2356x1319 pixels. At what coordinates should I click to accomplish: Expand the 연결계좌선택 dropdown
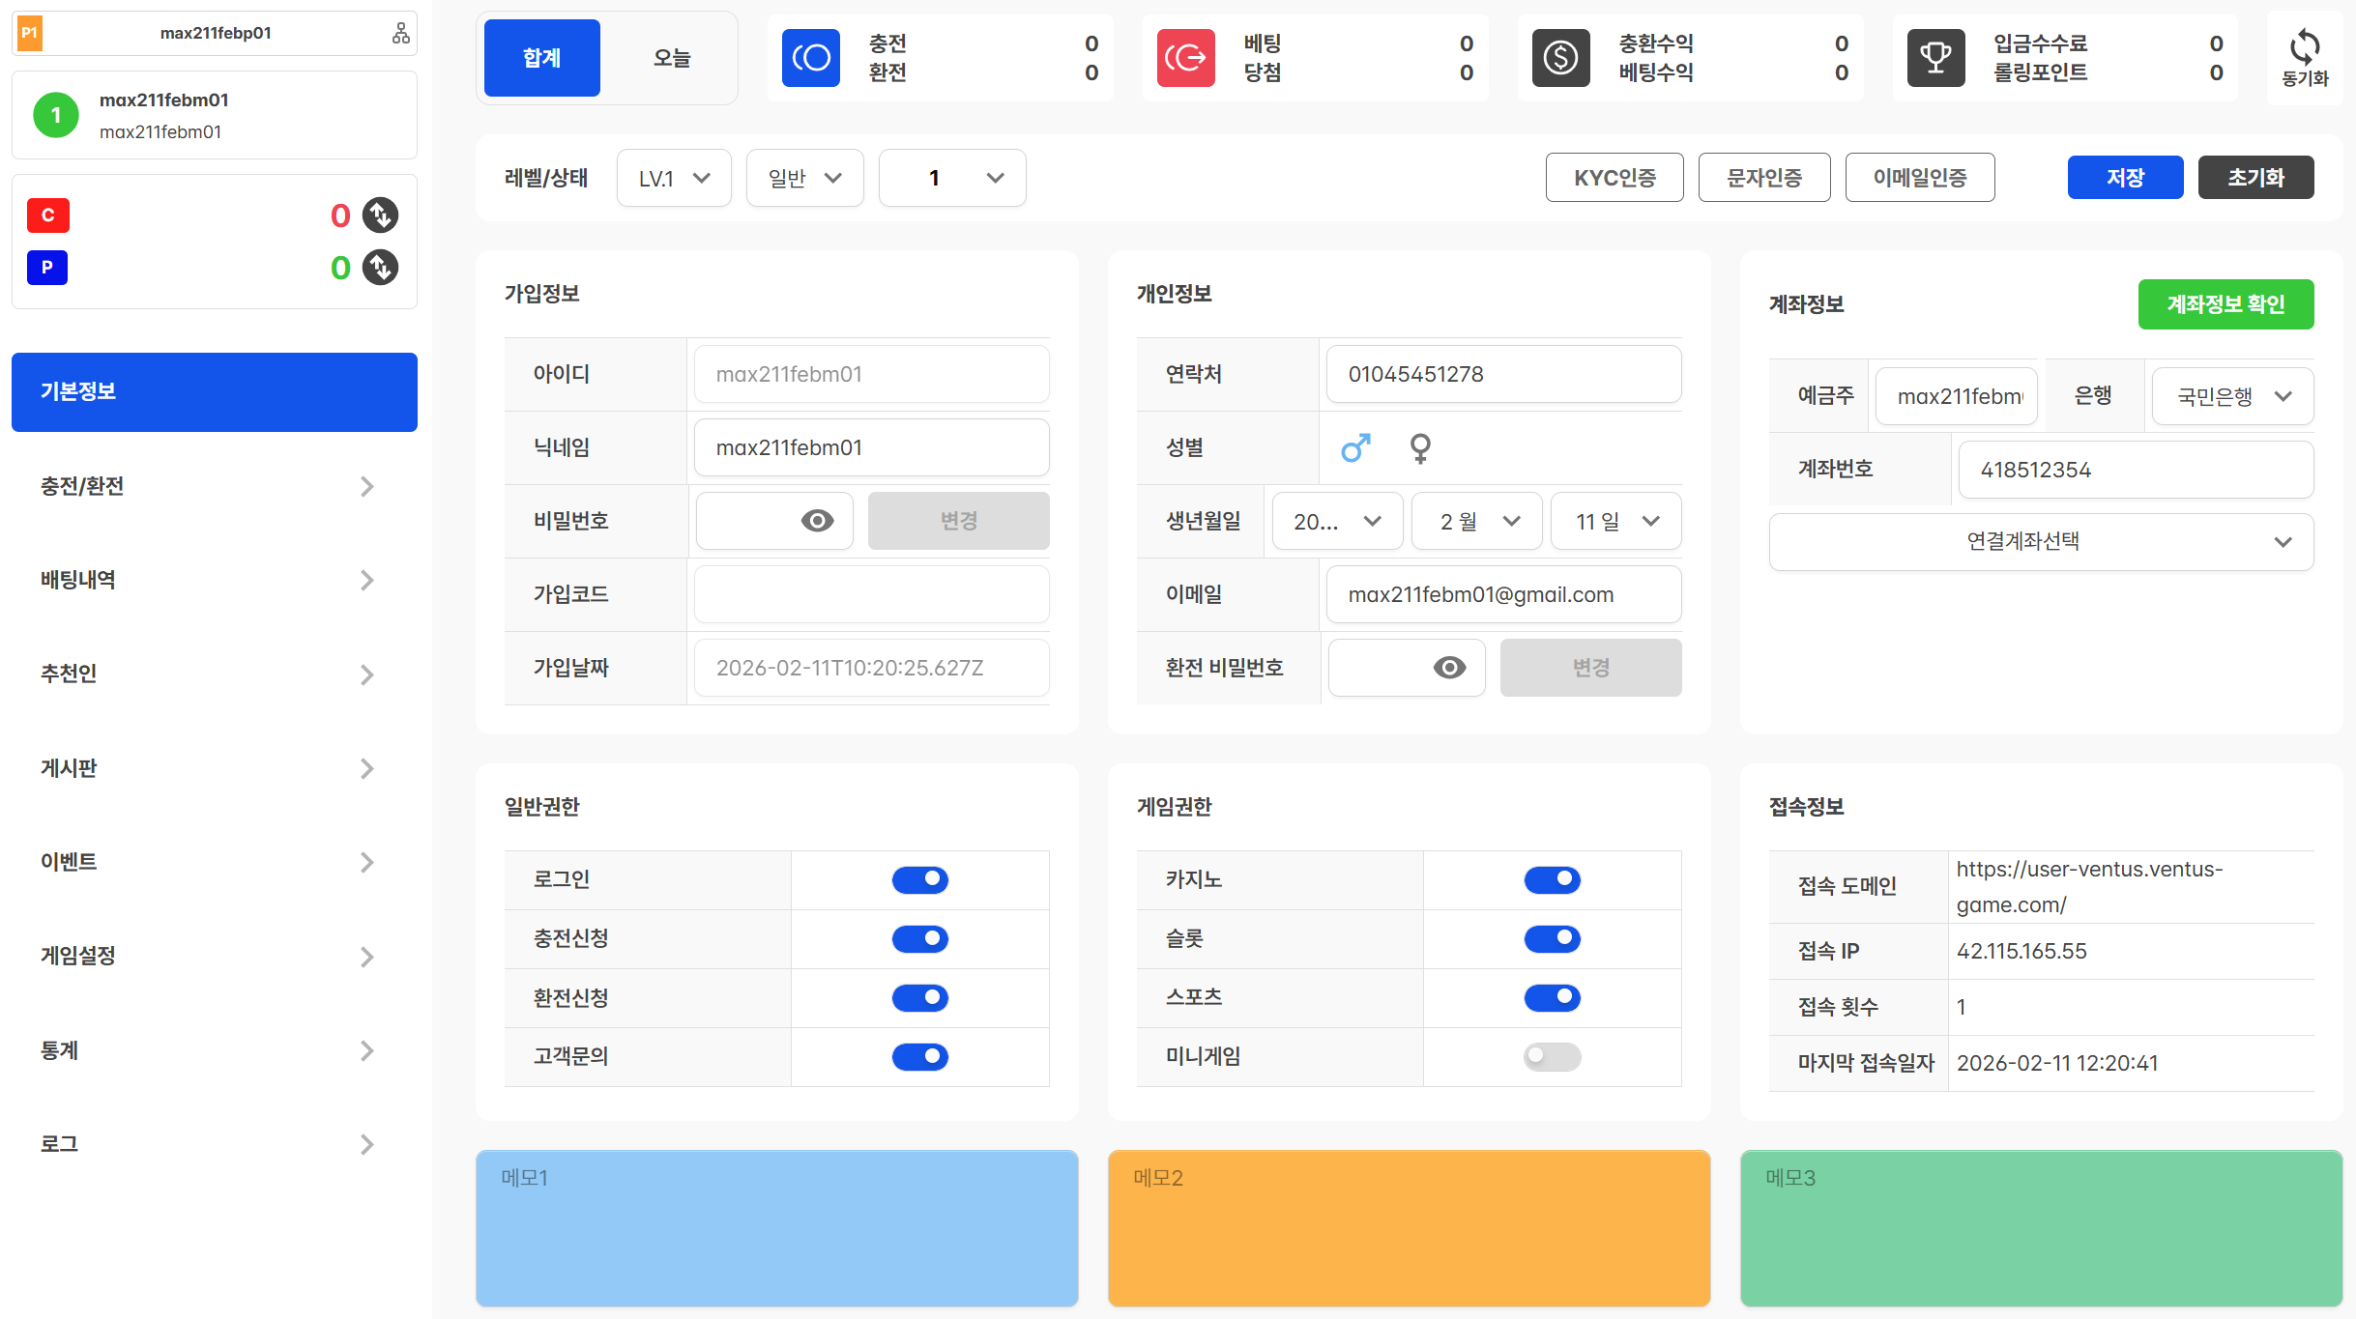[2040, 541]
